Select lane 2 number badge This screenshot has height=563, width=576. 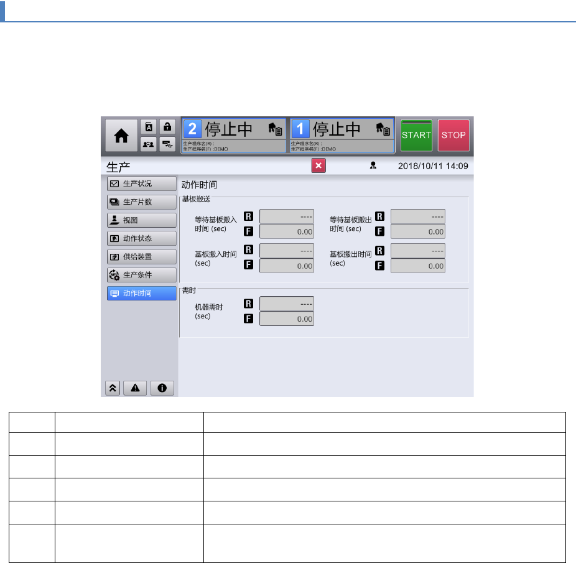pyautogui.click(x=192, y=129)
